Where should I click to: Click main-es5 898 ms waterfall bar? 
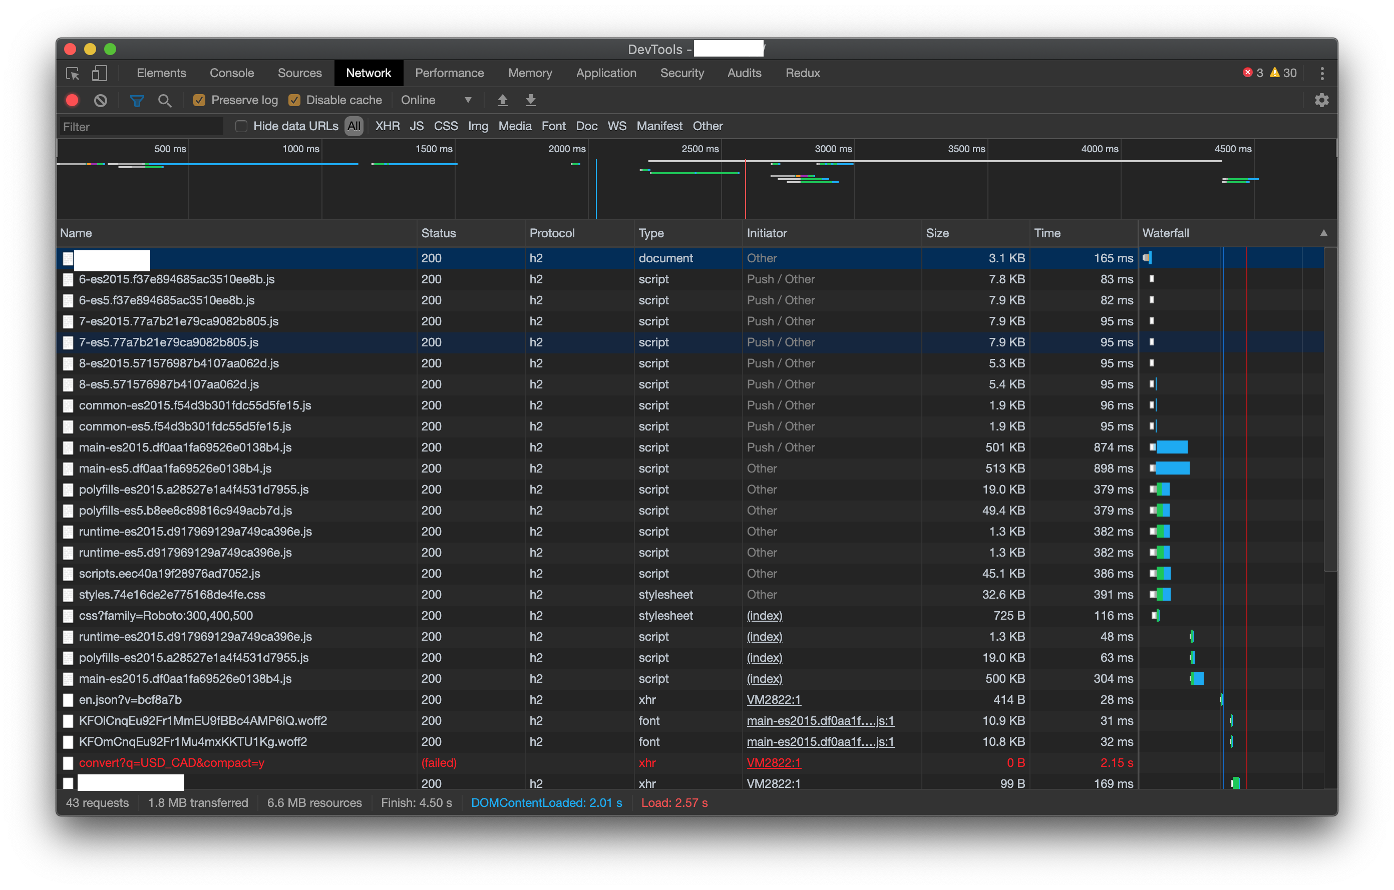click(1172, 469)
